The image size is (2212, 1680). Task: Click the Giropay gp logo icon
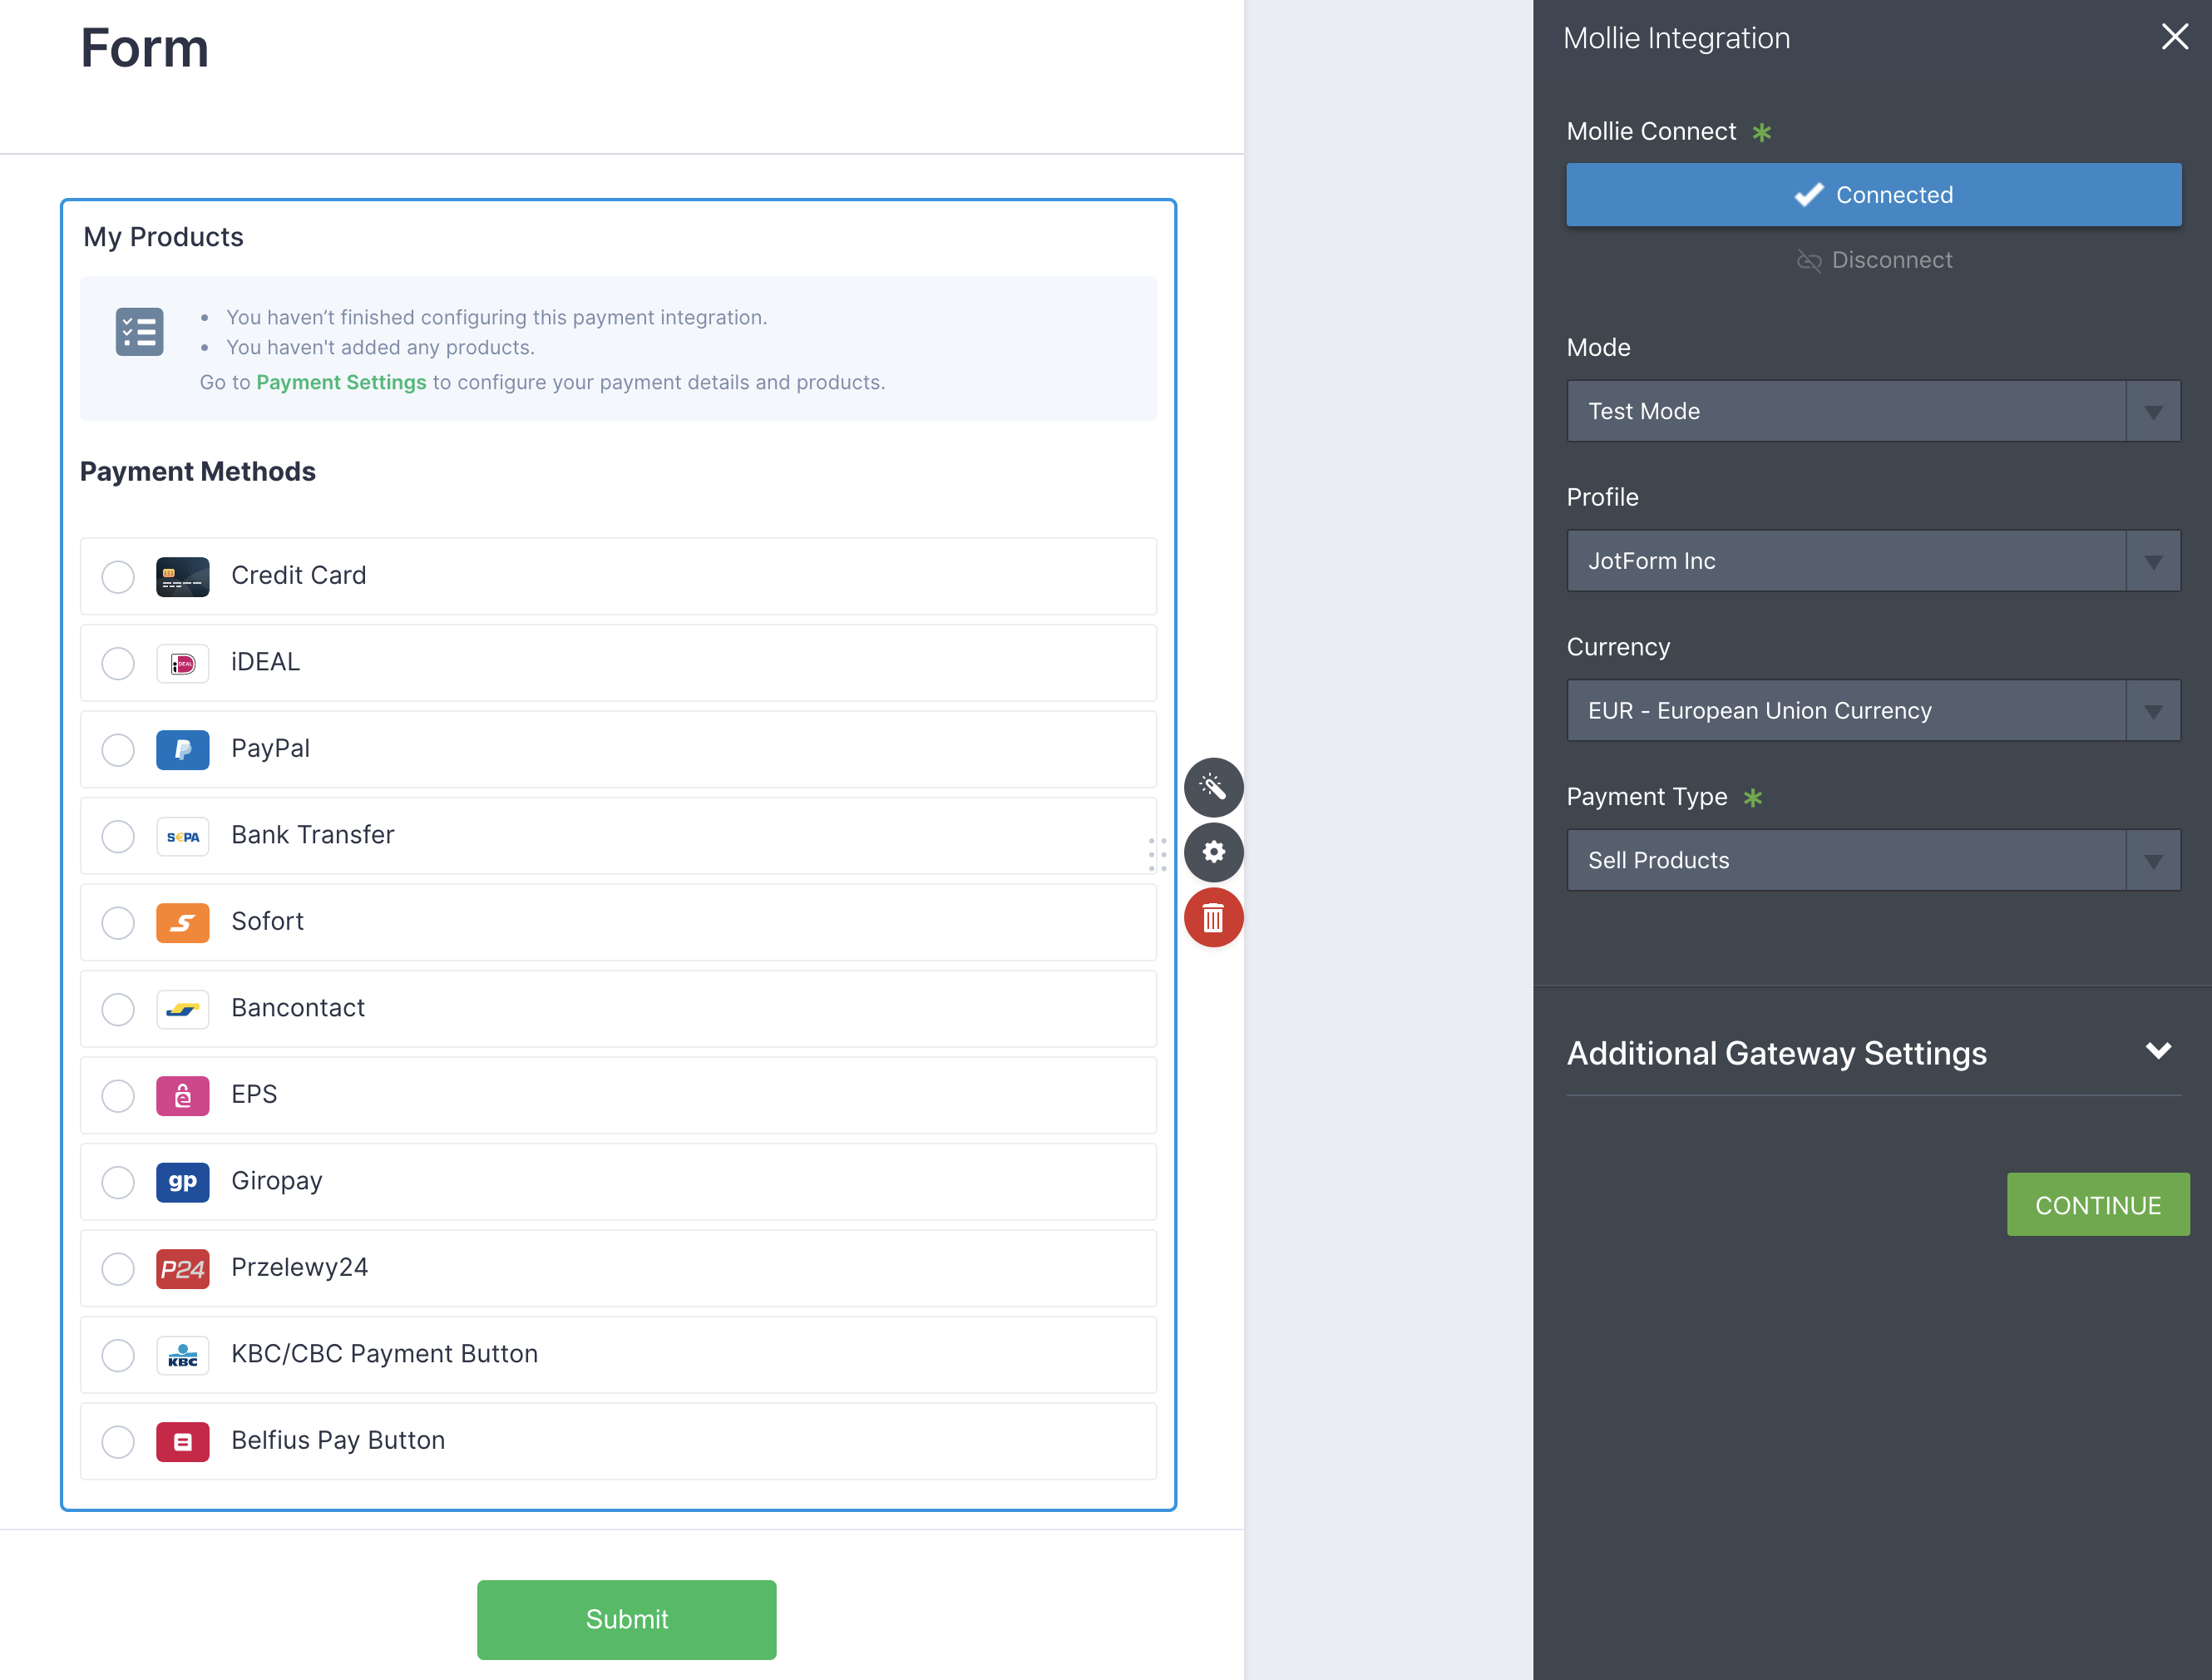click(x=182, y=1181)
